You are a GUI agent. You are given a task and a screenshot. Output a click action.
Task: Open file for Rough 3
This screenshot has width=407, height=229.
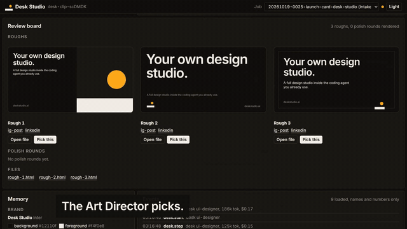tap(286, 140)
